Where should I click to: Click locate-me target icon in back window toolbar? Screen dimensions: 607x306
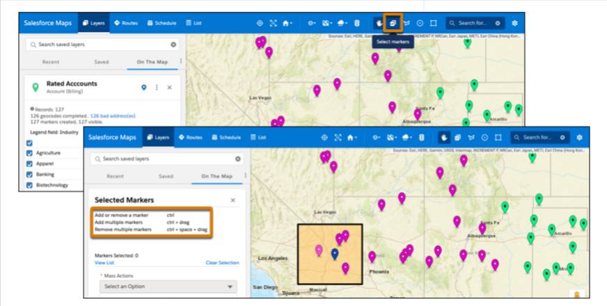pos(260,23)
